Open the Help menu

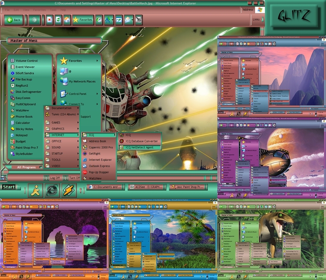click(x=63, y=10)
